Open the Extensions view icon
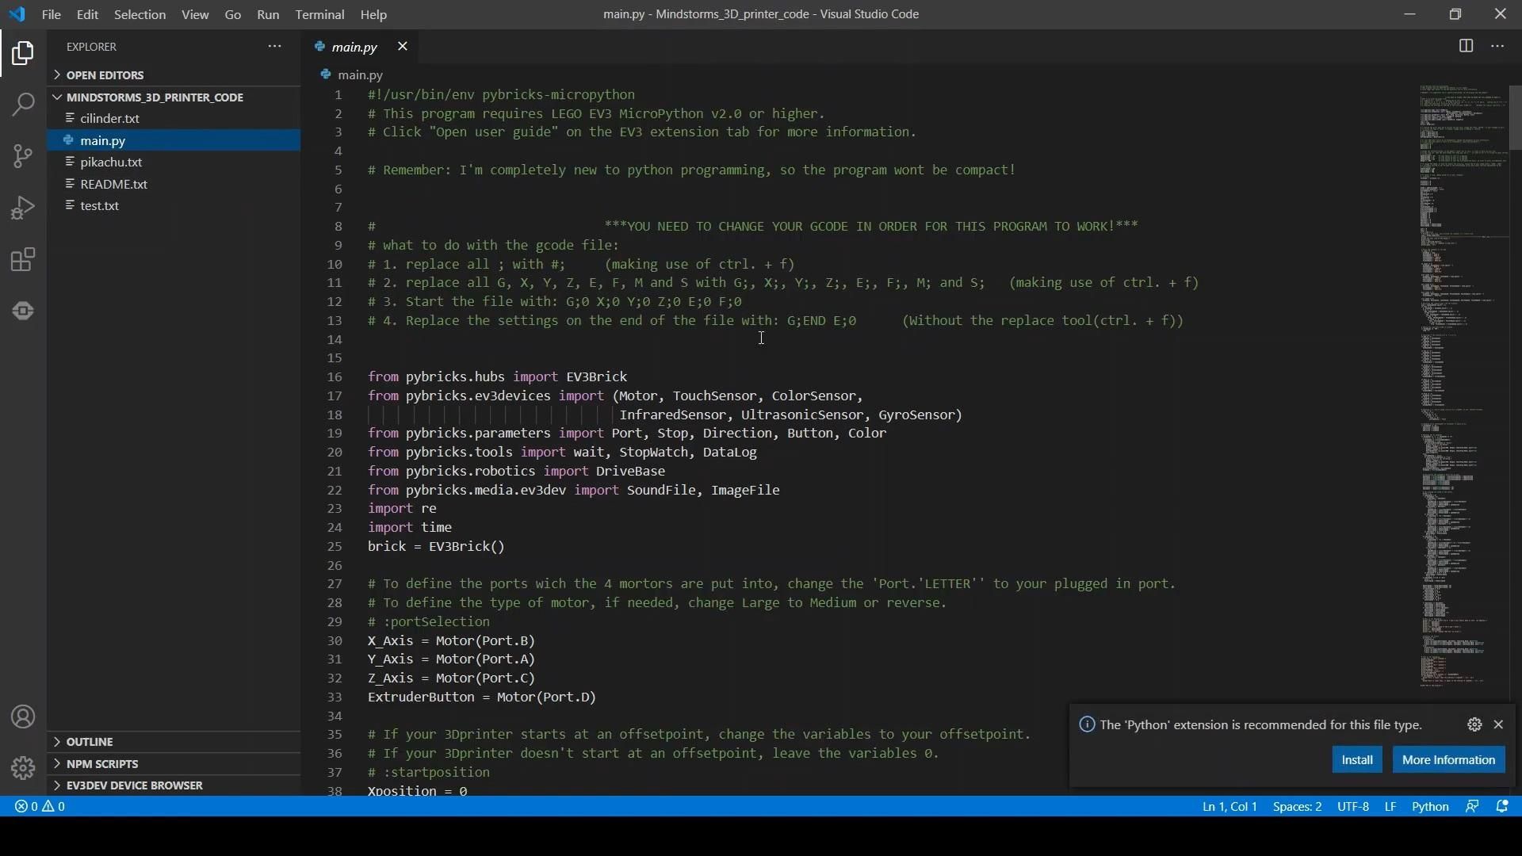 coord(23,260)
